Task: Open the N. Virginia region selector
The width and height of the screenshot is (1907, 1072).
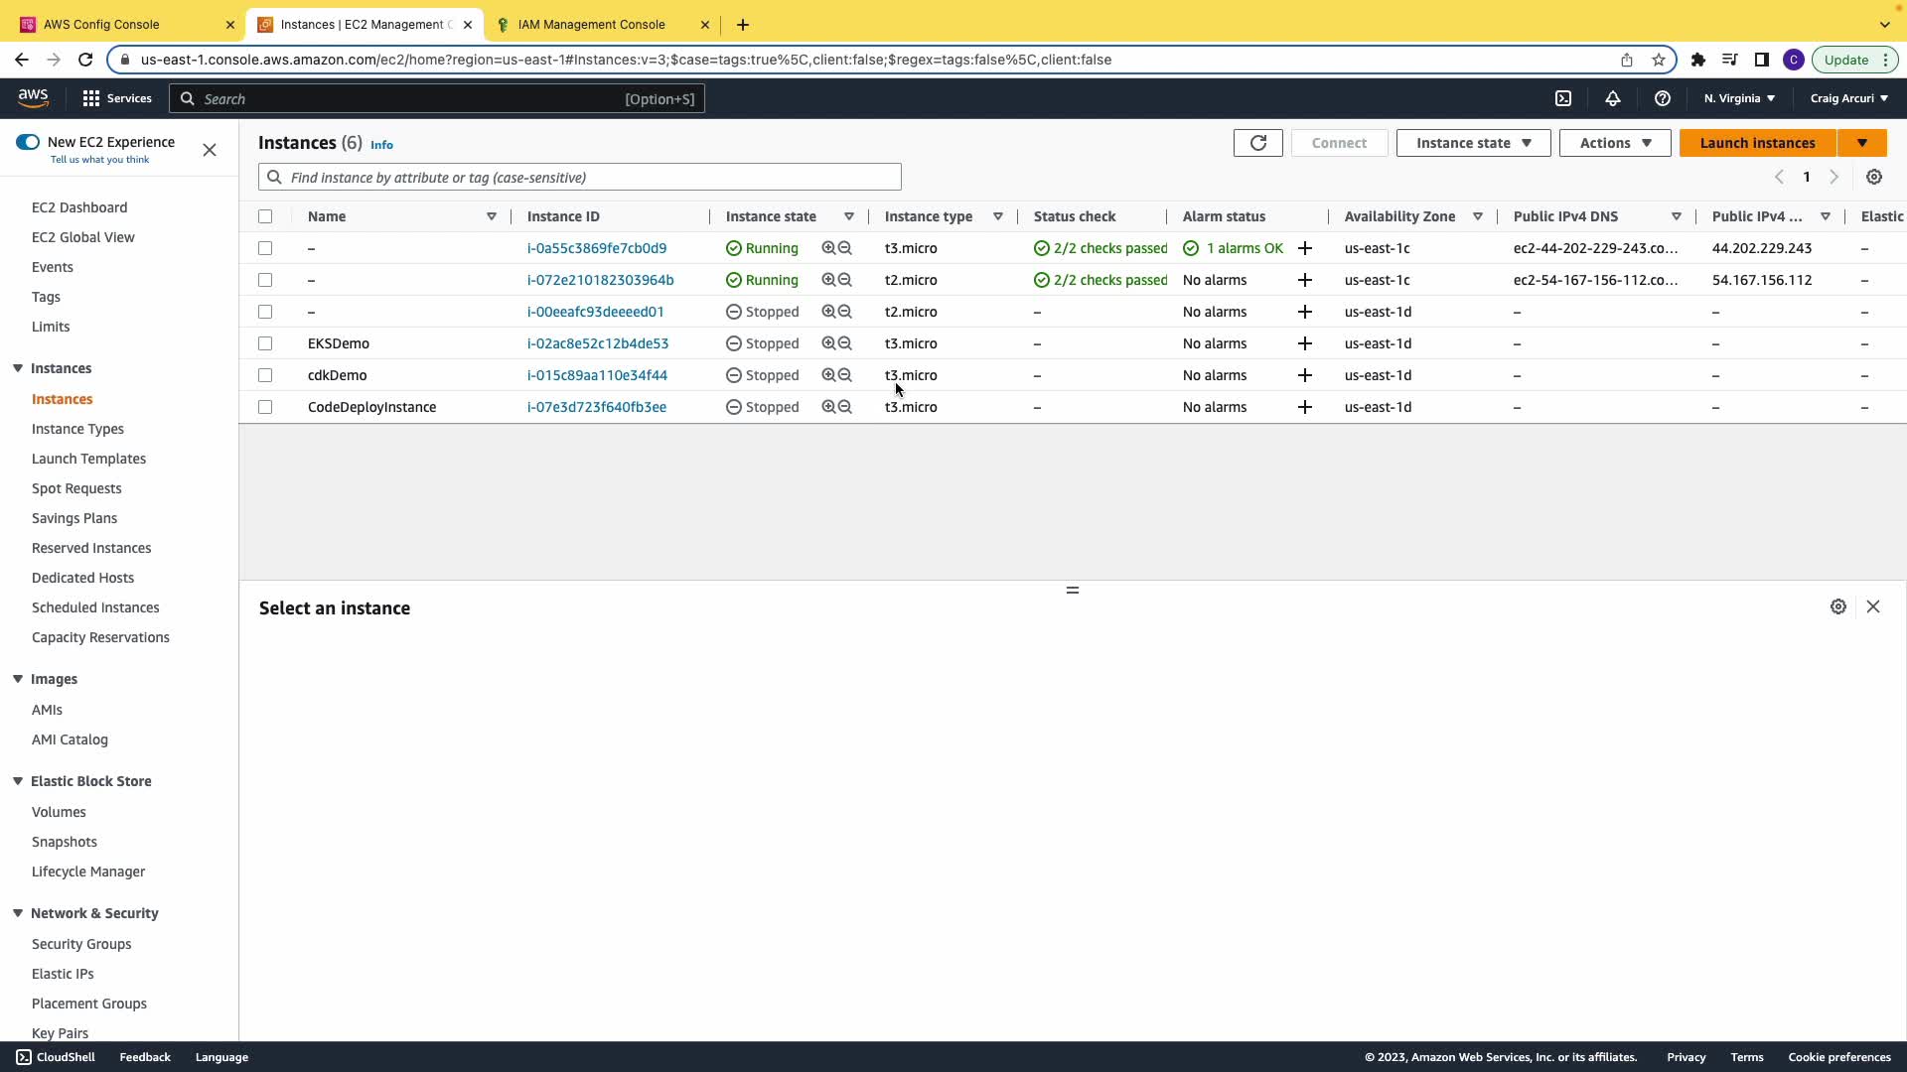Action: pos(1738,98)
